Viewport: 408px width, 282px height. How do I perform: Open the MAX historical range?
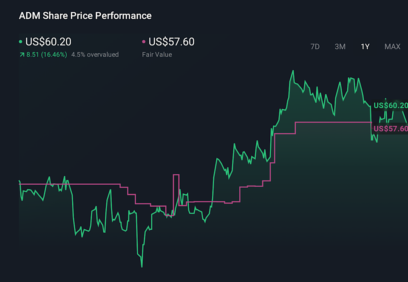[392, 47]
